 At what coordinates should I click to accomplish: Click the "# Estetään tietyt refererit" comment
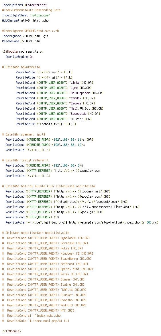[25, 160]
